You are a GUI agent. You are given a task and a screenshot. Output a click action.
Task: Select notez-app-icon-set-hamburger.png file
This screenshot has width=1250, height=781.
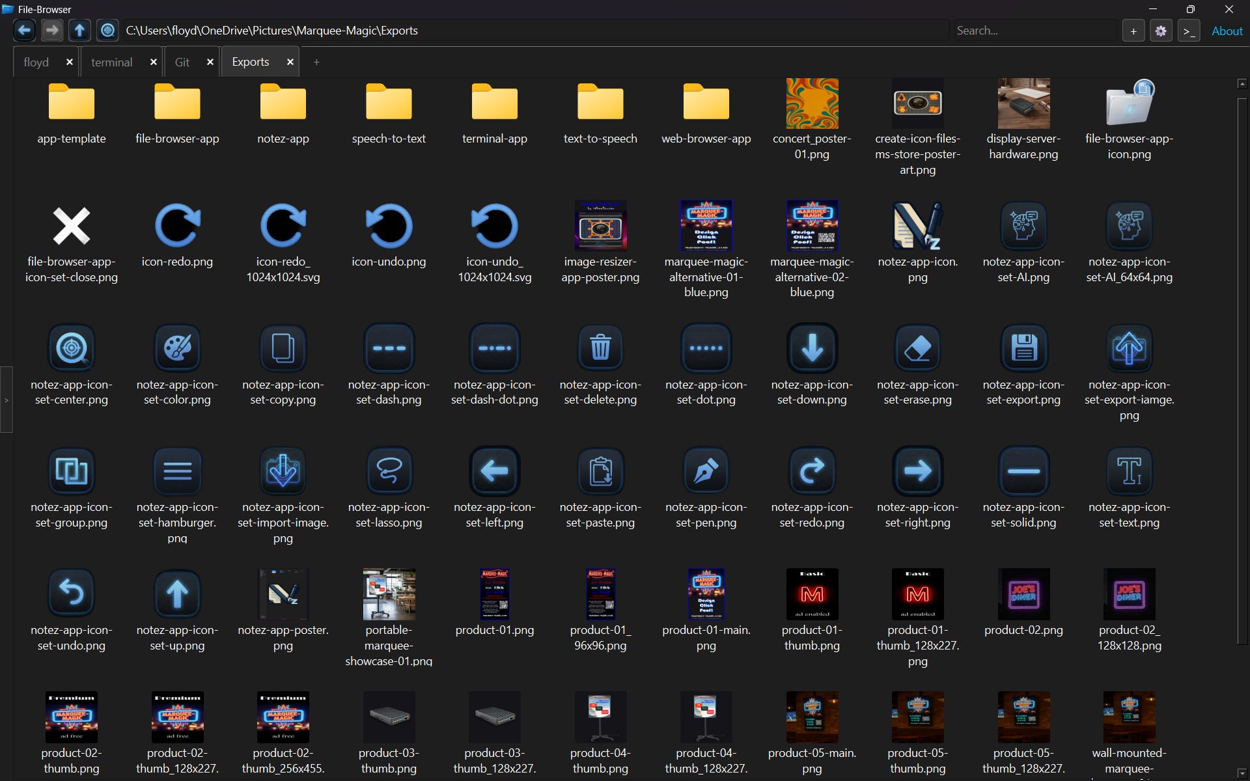pos(177,496)
